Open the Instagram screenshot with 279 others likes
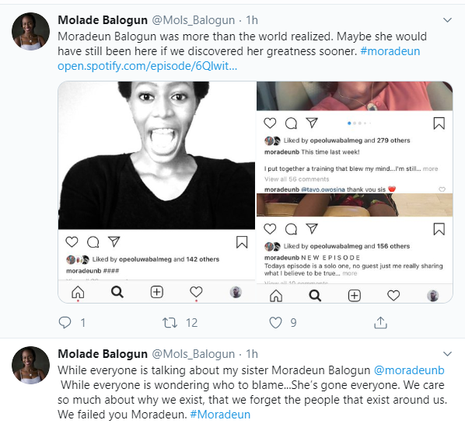The width and height of the screenshot is (465, 427). point(355,137)
